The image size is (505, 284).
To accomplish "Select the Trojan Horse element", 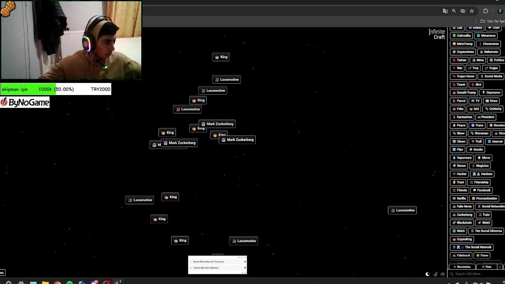I will [463, 76].
